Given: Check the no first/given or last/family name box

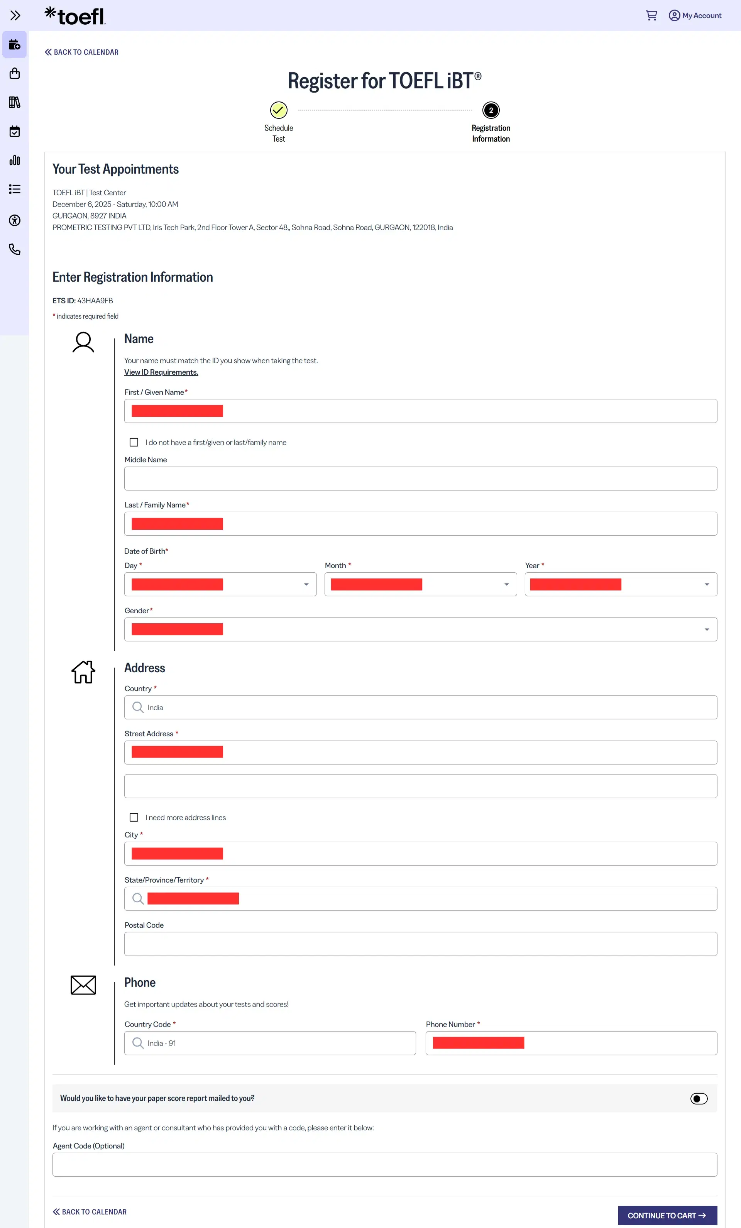Looking at the screenshot, I should tap(134, 442).
